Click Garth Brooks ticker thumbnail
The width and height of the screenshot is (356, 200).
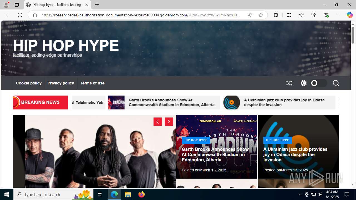[116, 102]
